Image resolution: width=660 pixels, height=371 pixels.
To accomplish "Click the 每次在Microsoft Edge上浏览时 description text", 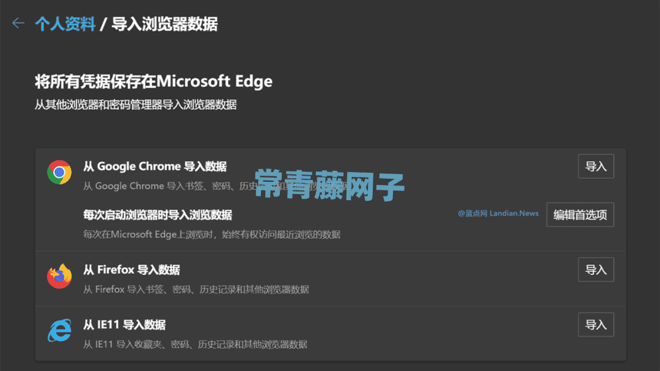I will pos(211,234).
